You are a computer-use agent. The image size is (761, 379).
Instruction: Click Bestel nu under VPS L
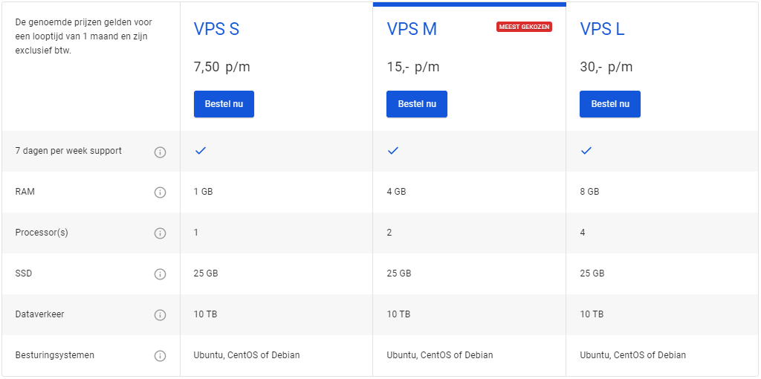click(609, 104)
